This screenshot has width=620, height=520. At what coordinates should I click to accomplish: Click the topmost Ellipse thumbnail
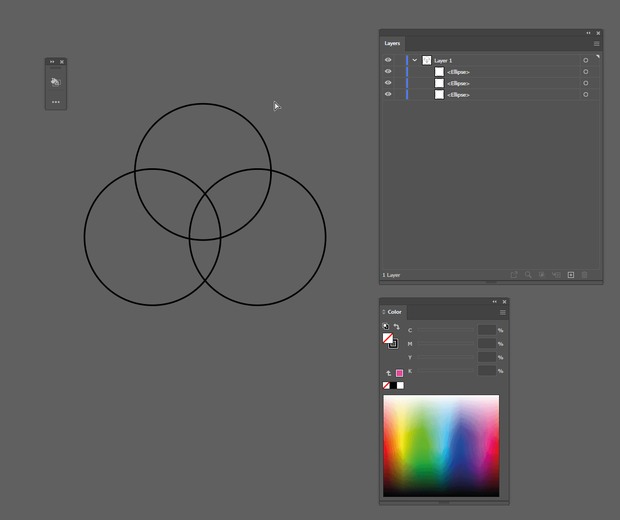(x=439, y=72)
